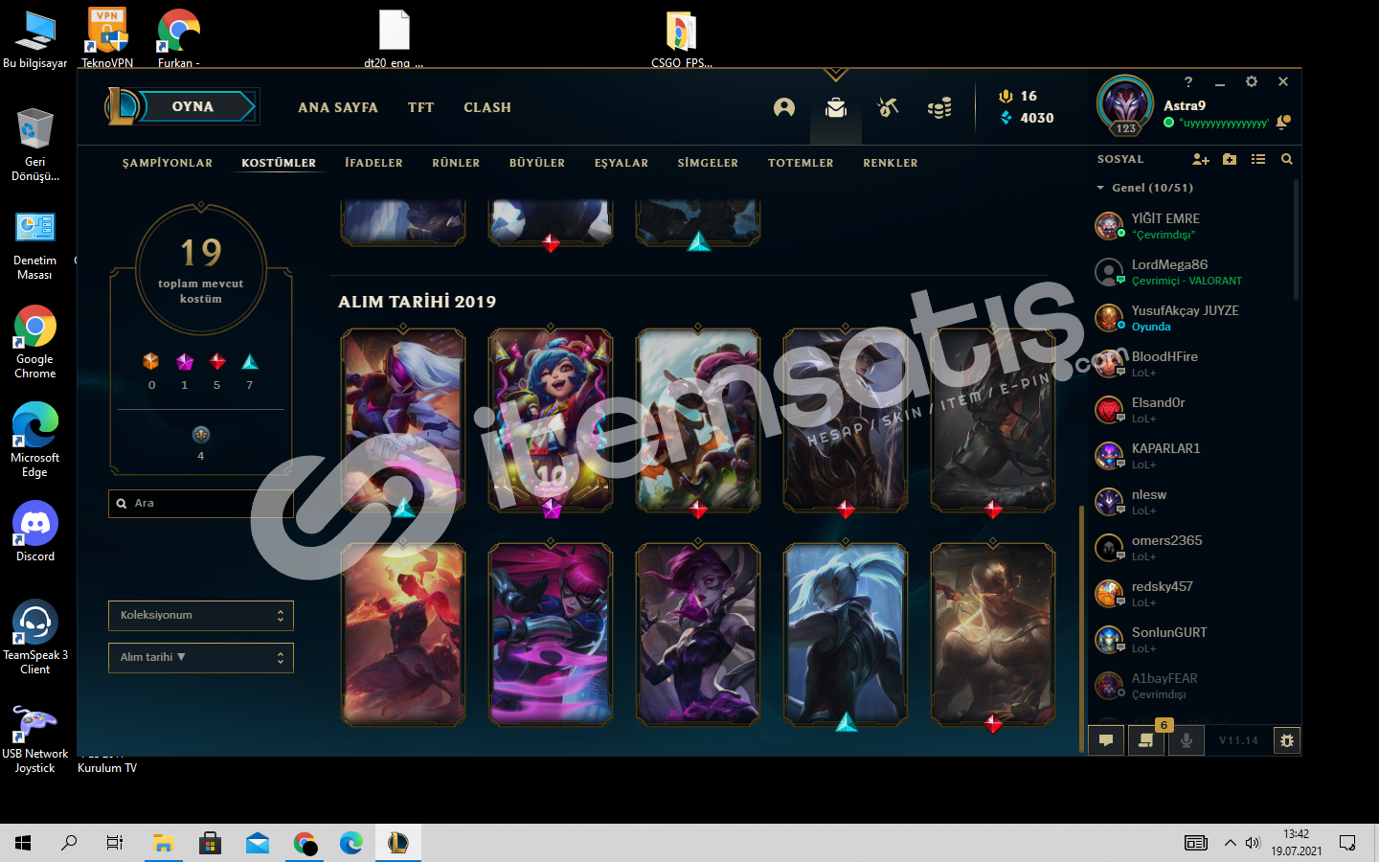
Task: Open the collection backpack icon
Action: click(836, 107)
